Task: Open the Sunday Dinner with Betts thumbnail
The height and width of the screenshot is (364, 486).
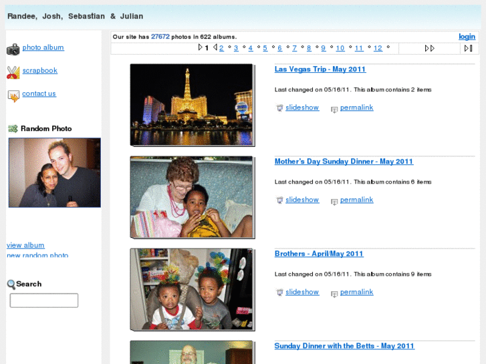Action: 192,353
